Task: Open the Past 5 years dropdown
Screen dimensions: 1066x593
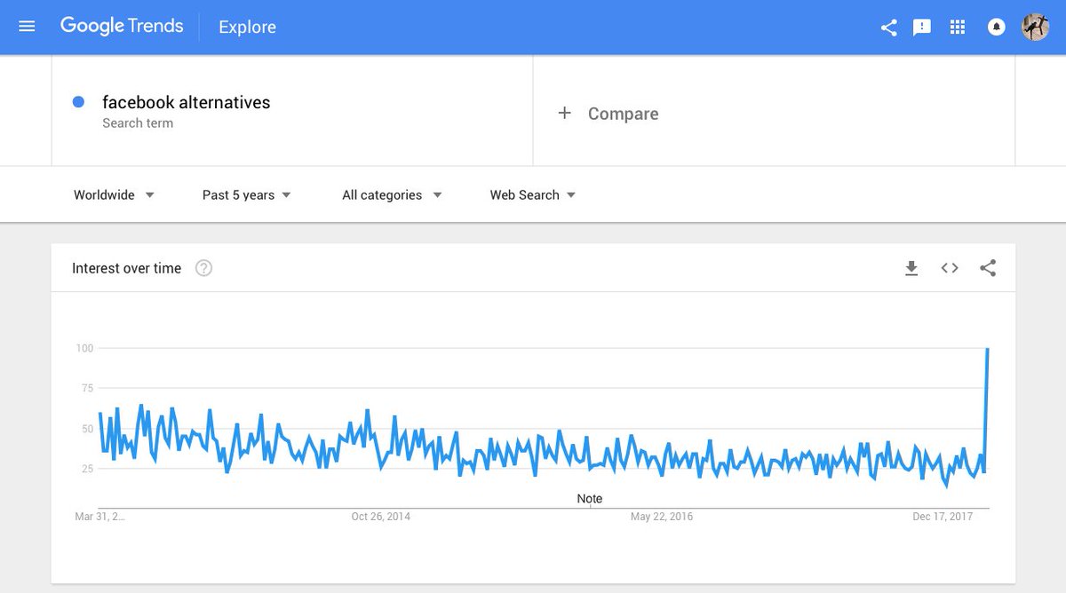Action: pyautogui.click(x=246, y=194)
